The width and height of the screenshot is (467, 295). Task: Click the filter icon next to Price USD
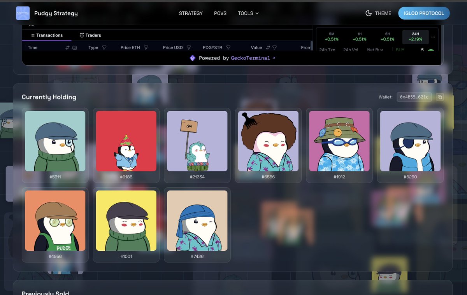(189, 48)
